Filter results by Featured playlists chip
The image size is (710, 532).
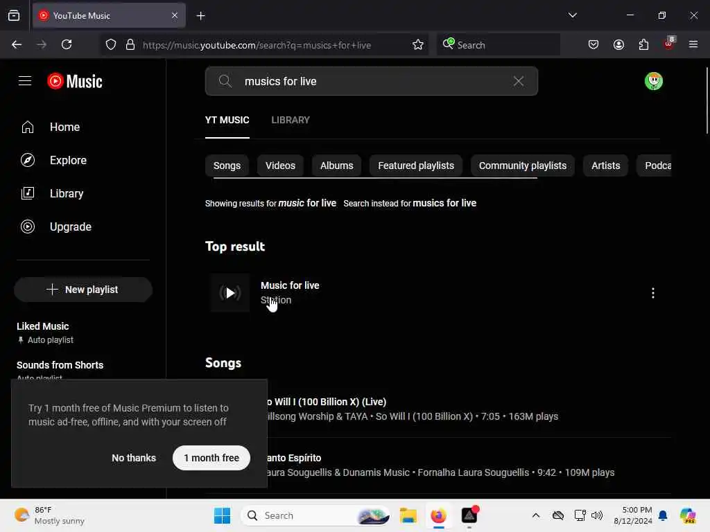coord(416,166)
